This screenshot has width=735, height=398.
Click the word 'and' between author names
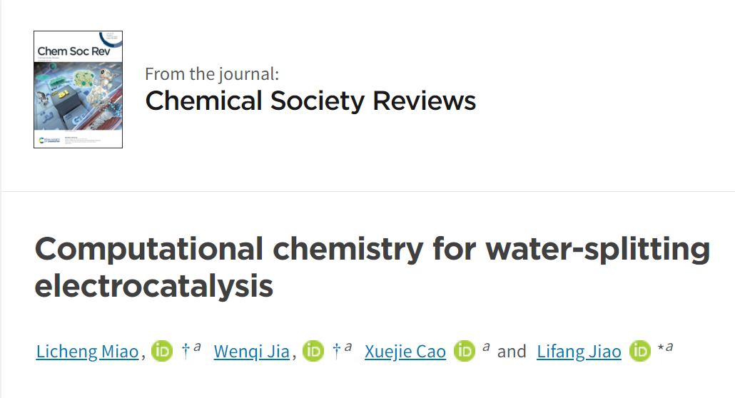click(x=512, y=352)
